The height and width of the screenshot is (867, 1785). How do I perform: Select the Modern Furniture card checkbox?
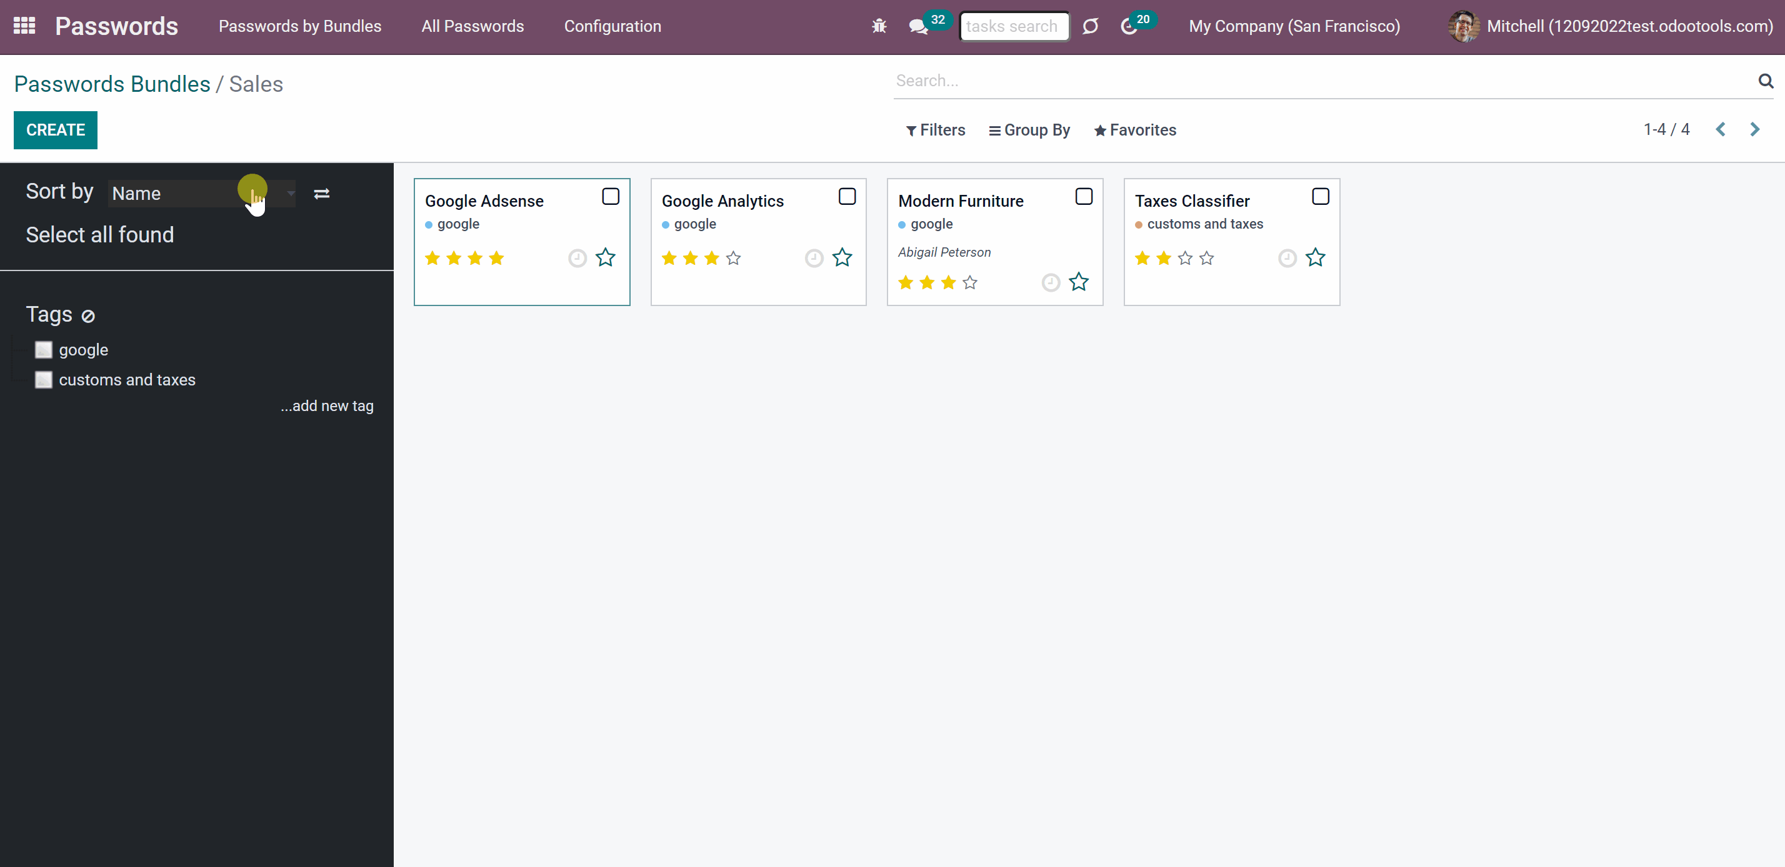(x=1084, y=197)
